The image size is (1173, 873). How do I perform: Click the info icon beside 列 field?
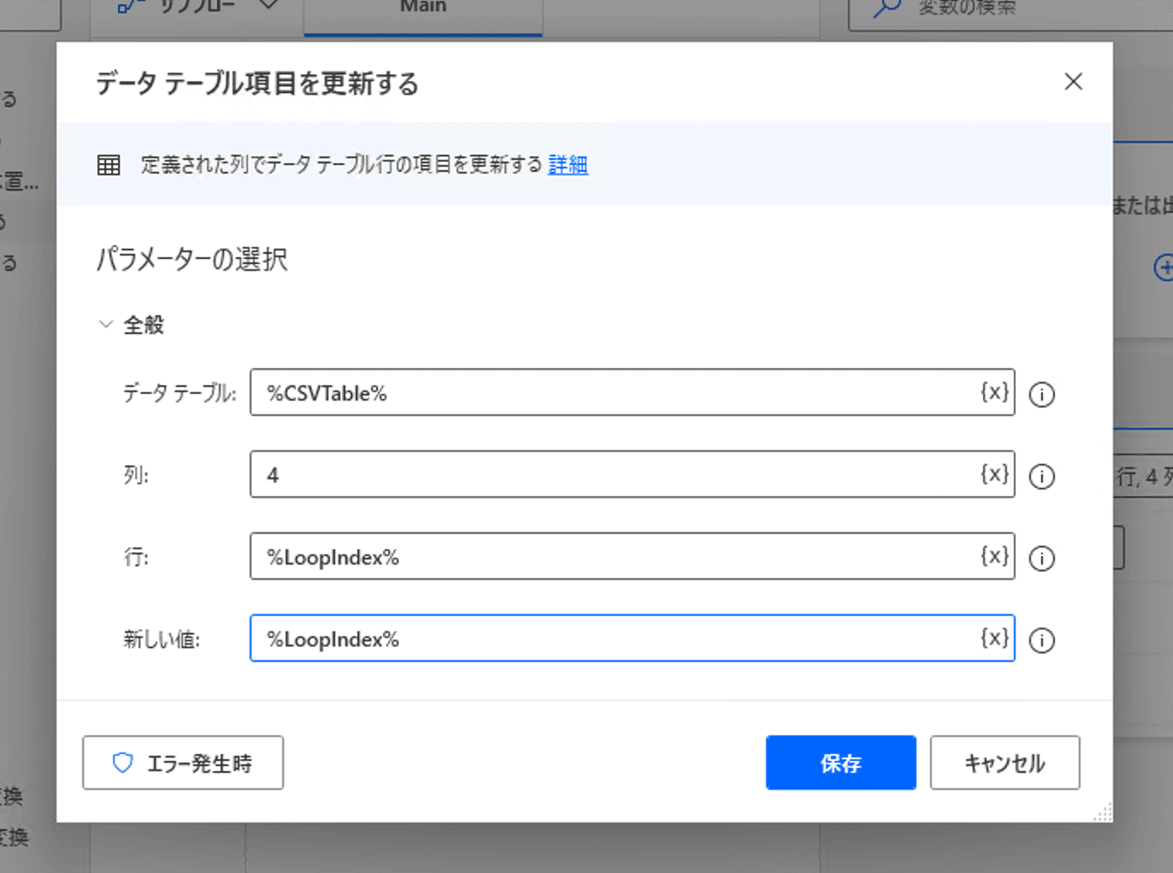[x=1041, y=476]
